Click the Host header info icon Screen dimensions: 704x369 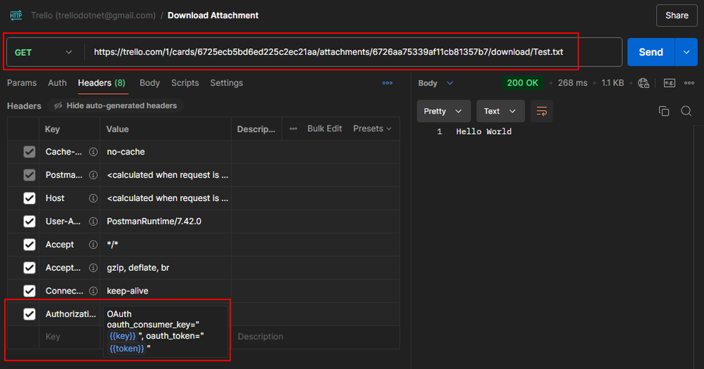(93, 198)
